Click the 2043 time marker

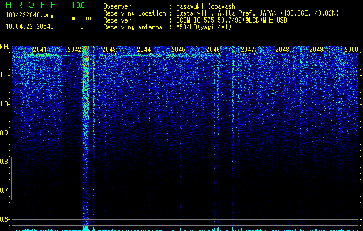[109, 50]
